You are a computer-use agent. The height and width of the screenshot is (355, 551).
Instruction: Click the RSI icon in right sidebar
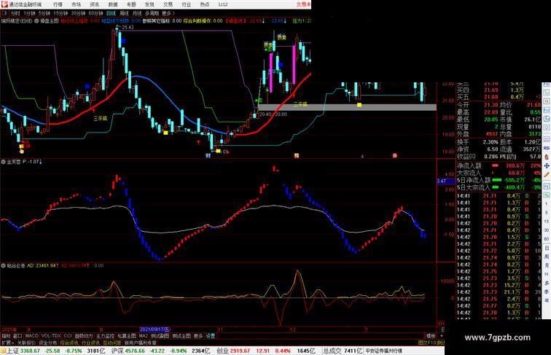[547, 148]
